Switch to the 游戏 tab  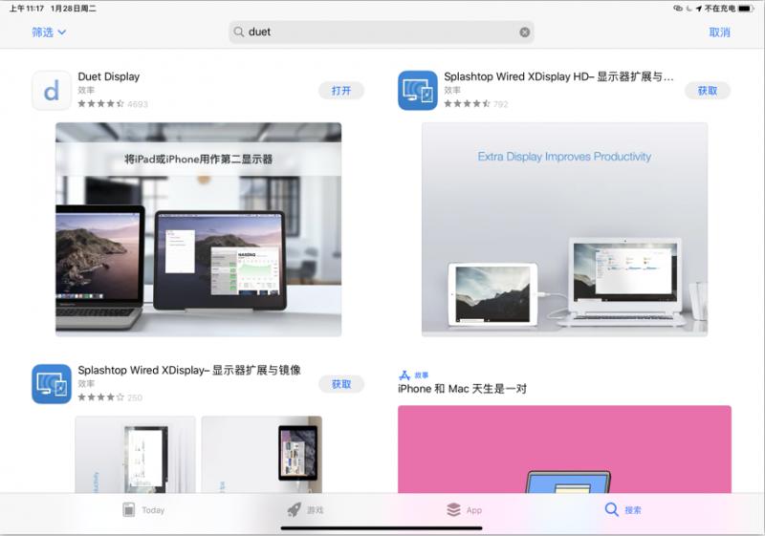(x=305, y=509)
